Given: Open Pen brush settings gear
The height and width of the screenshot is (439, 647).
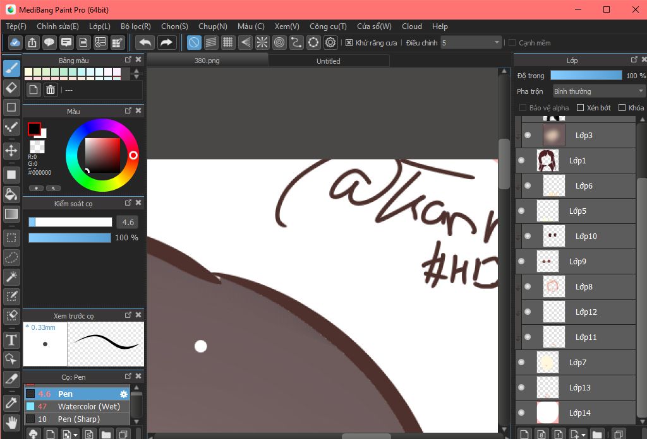Looking at the screenshot, I should point(124,394).
